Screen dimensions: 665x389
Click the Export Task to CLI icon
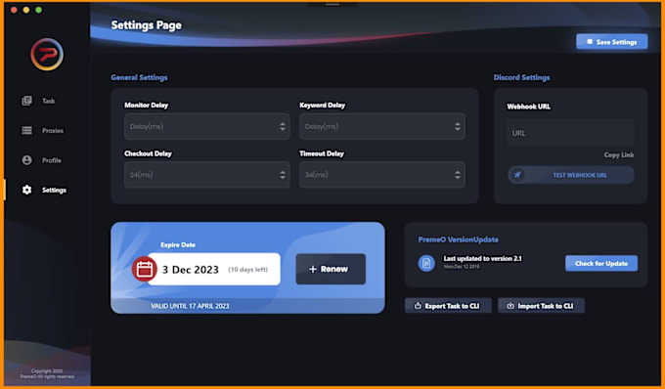[x=418, y=306]
